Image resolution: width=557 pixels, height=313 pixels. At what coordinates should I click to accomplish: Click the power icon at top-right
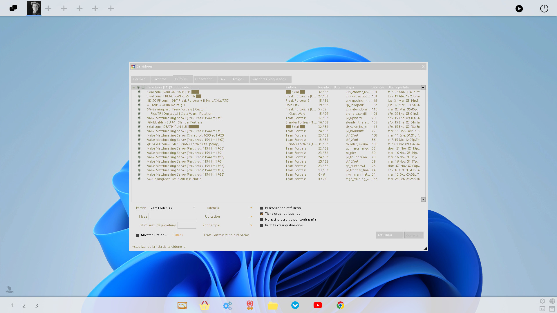(544, 8)
